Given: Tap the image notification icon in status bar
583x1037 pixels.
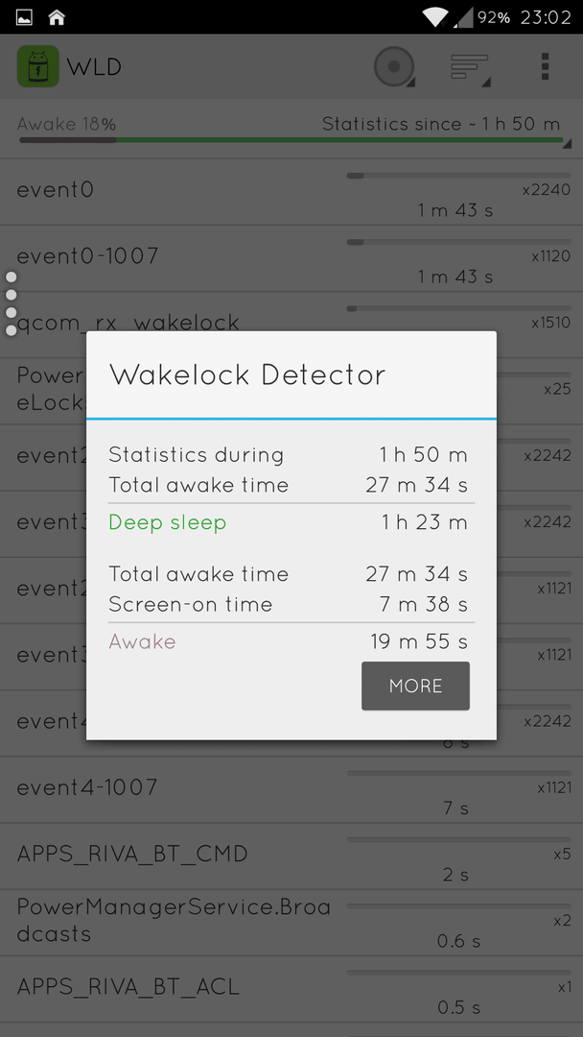Looking at the screenshot, I should 24,17.
